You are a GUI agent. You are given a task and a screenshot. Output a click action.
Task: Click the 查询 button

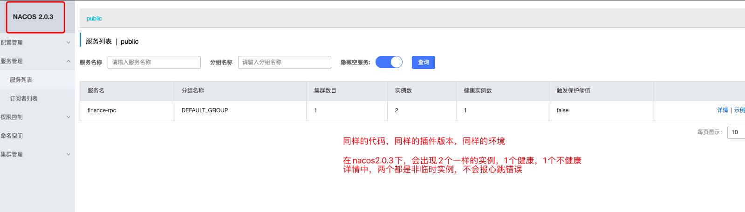coord(424,62)
